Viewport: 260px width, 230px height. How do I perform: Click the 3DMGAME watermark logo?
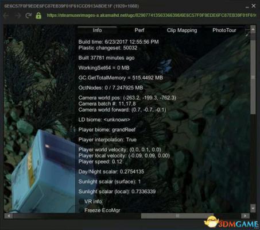pos(231,223)
